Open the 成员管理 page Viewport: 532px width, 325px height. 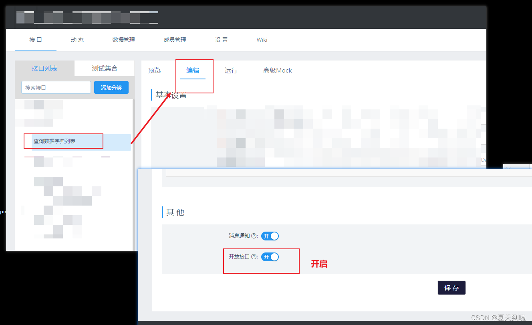pos(175,40)
